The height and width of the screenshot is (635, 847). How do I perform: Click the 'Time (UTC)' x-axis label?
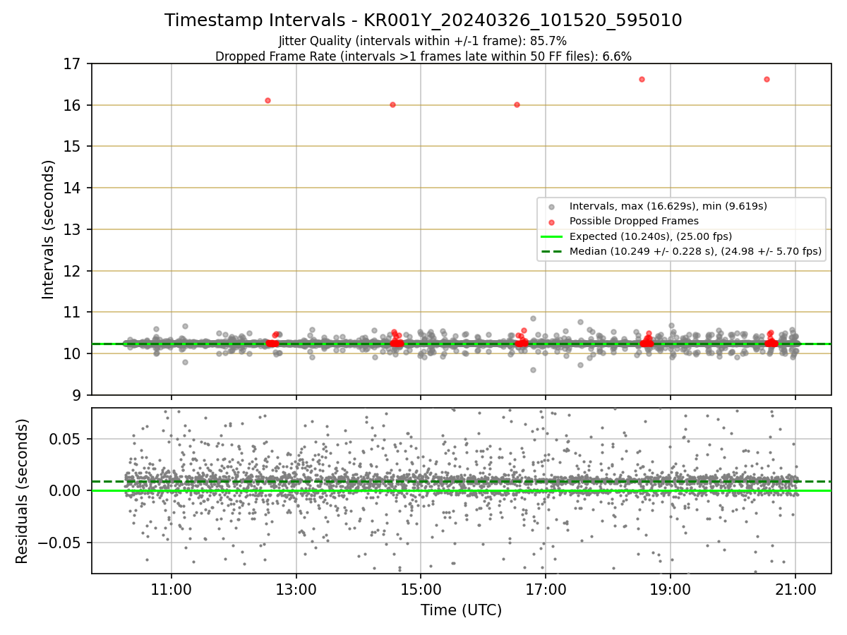click(461, 610)
